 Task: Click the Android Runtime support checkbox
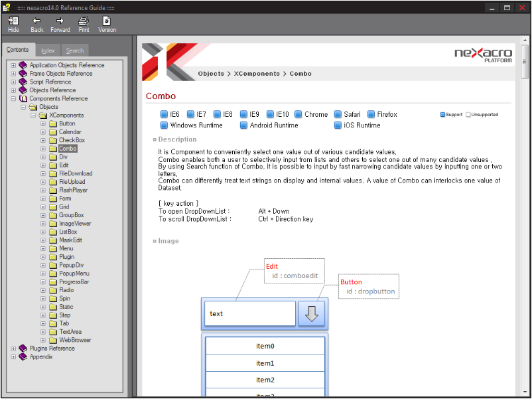(243, 125)
